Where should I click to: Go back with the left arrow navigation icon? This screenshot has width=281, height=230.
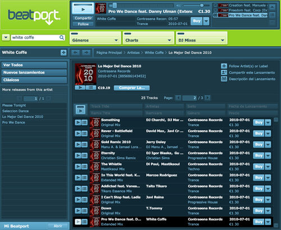pyautogui.click(x=76, y=53)
